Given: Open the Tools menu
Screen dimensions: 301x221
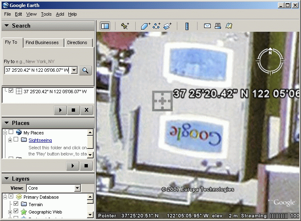Looking at the screenshot, I should tap(46, 14).
